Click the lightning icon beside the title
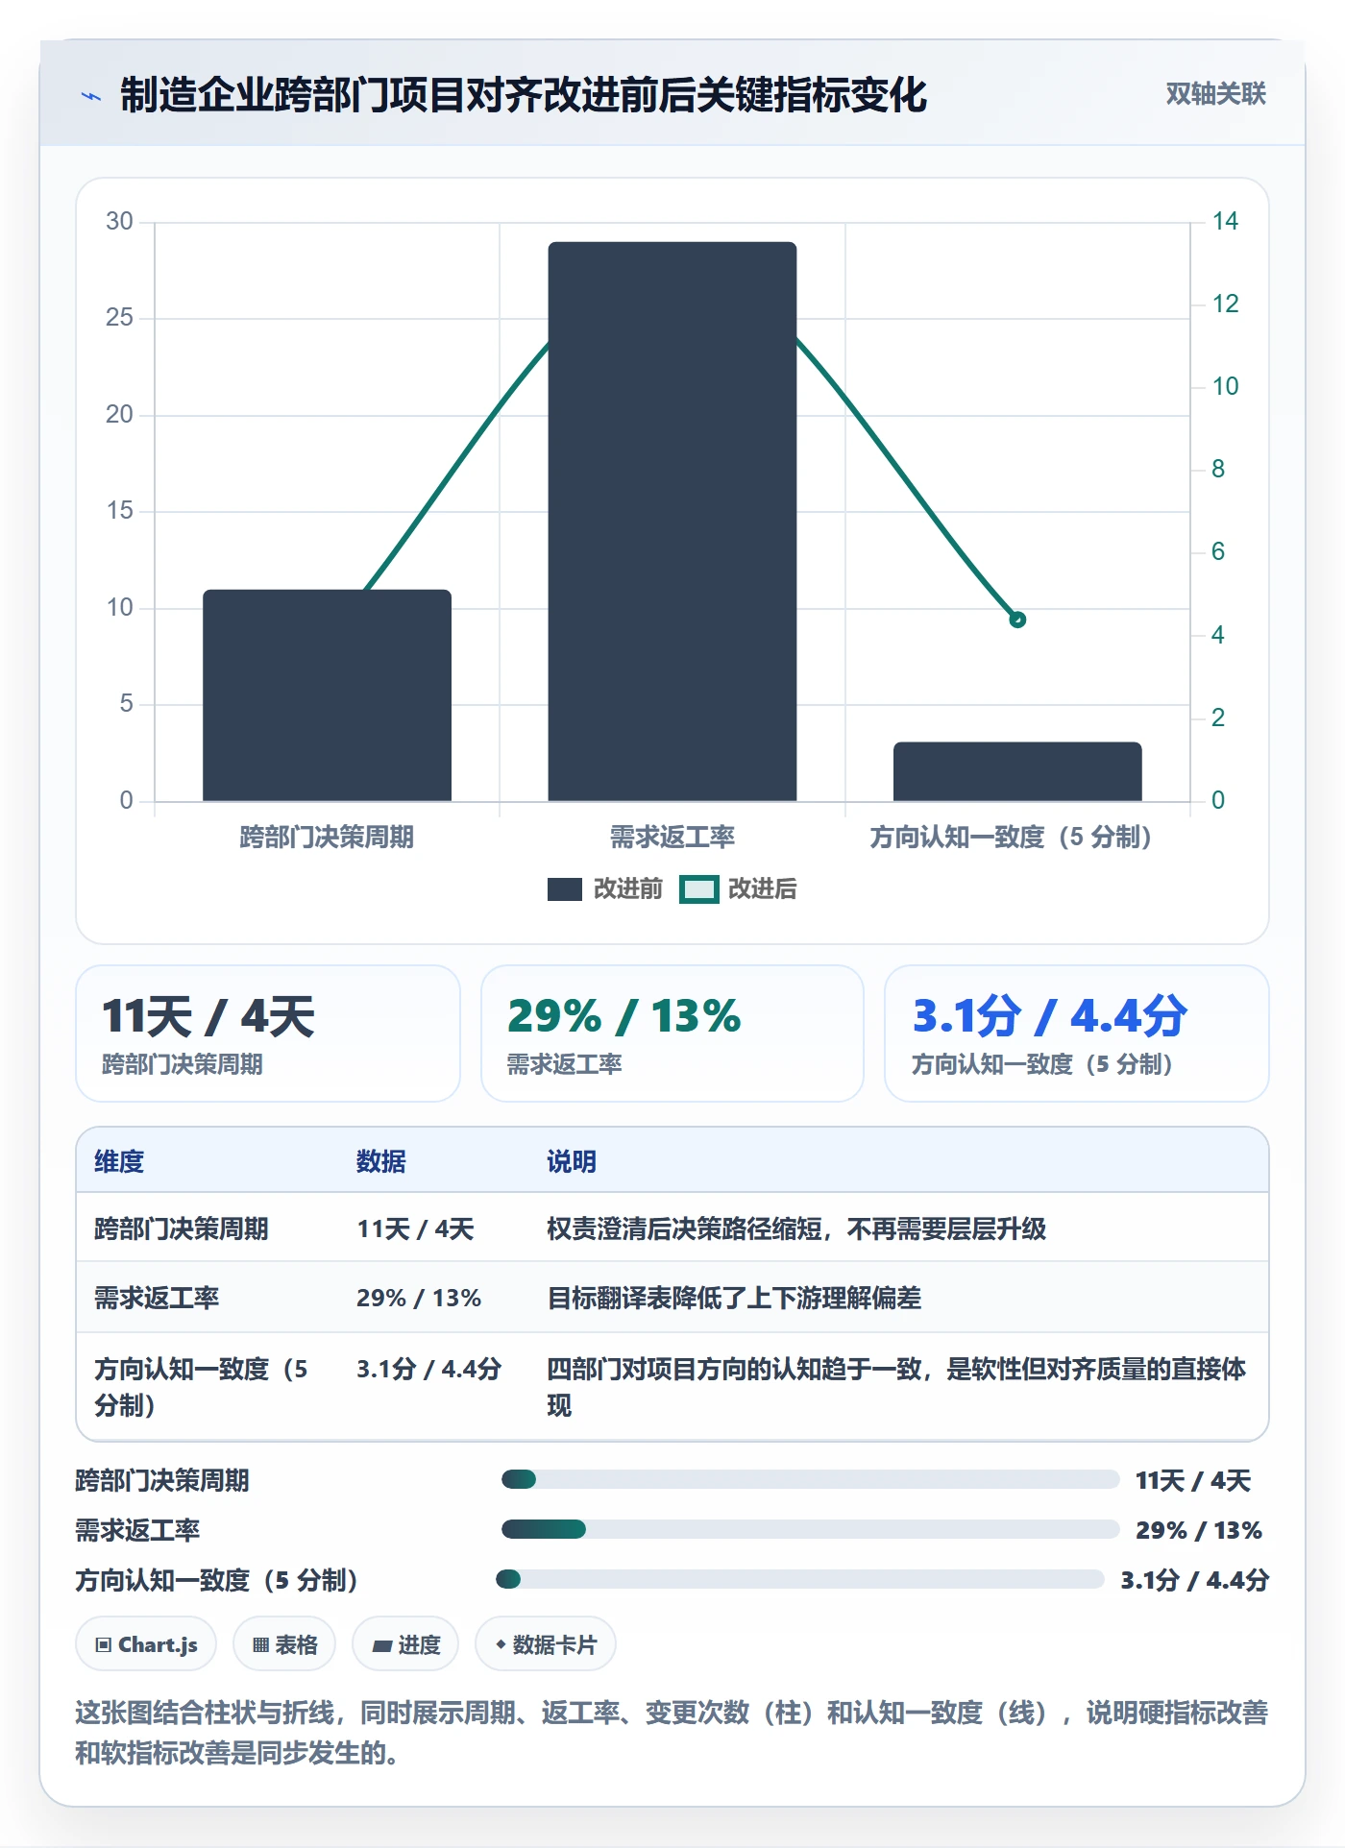The height and width of the screenshot is (1848, 1345). pyautogui.click(x=91, y=96)
